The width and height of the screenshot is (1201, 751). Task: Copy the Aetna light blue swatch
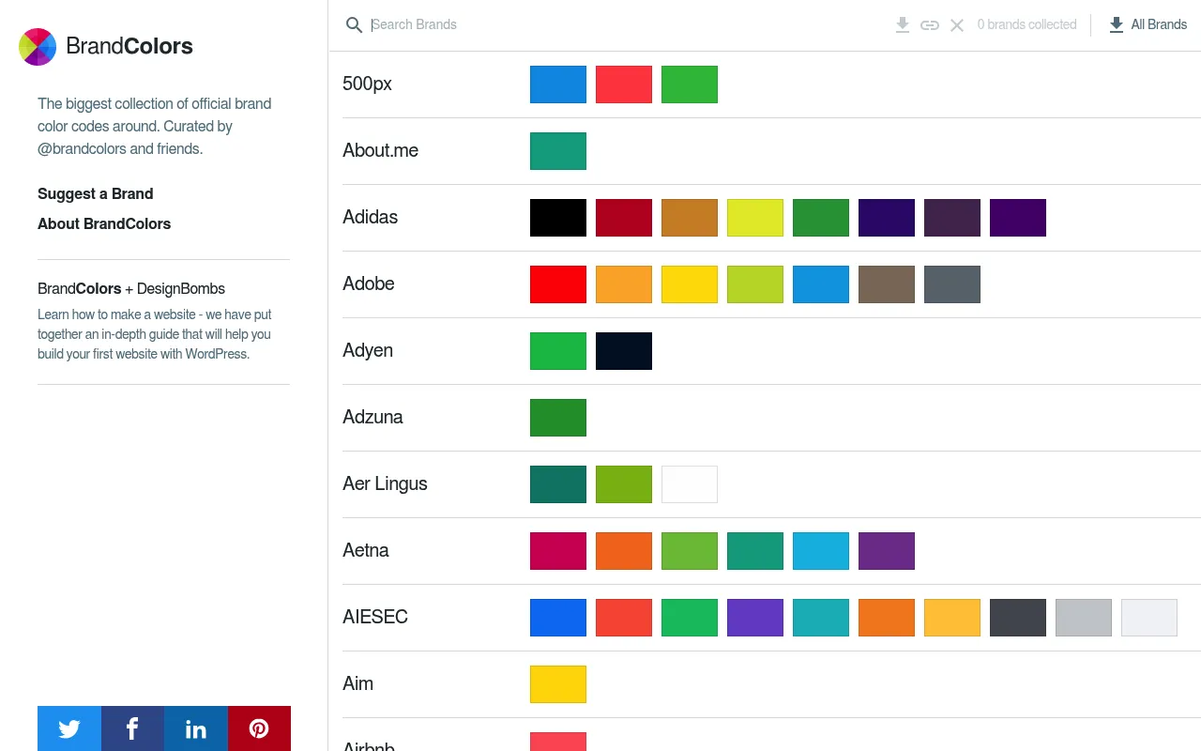tap(821, 551)
